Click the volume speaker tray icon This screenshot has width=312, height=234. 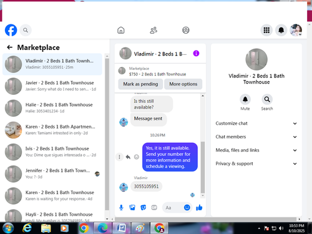281,228
